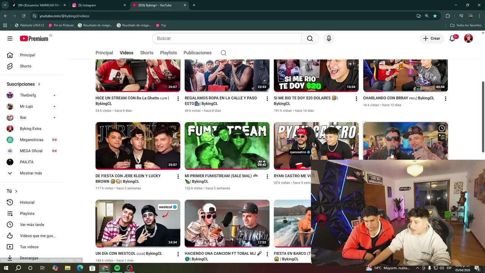Open the Playlists channel tab
This screenshot has height=273, width=485.
168,53
